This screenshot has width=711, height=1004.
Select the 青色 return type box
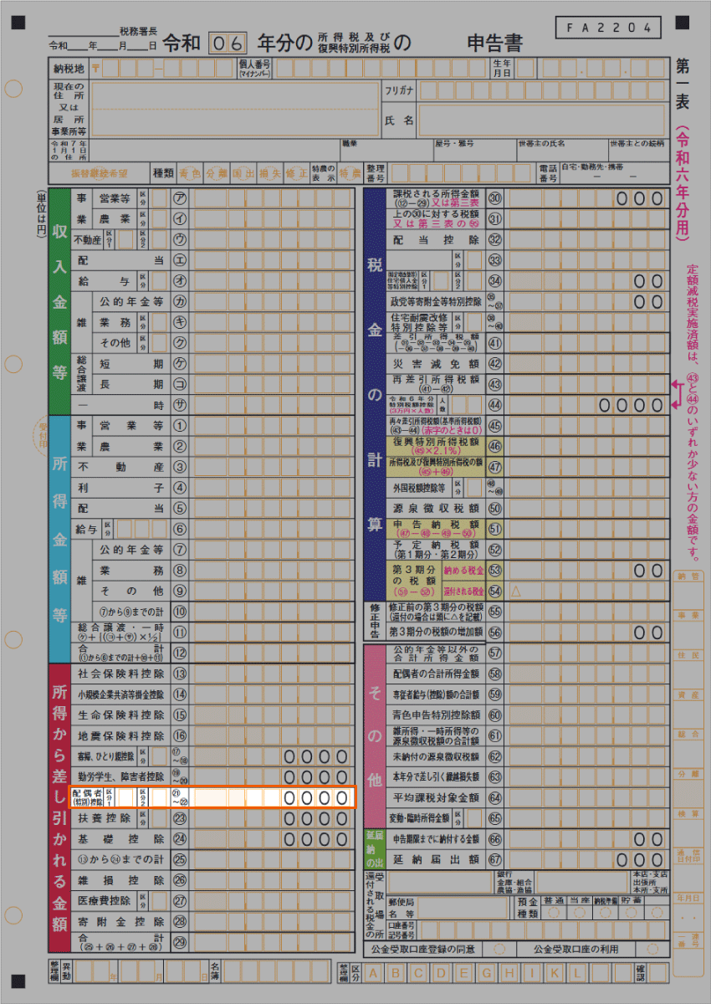(x=190, y=173)
